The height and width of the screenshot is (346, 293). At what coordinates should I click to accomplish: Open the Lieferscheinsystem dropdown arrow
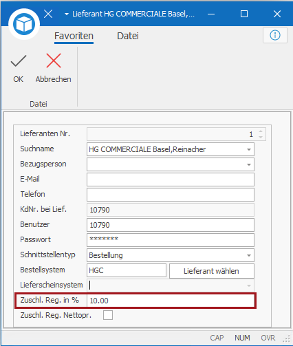[249, 285]
